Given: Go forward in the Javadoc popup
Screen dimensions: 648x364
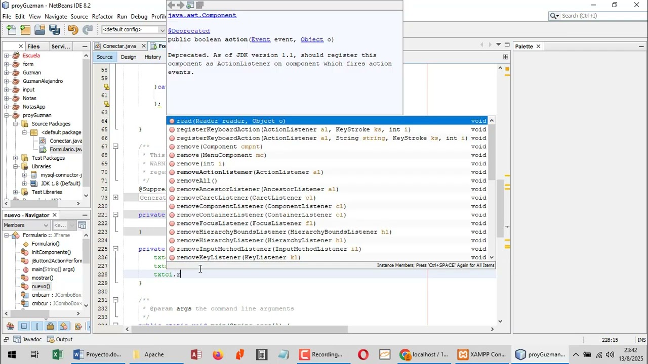Looking at the screenshot, I should (181, 5).
